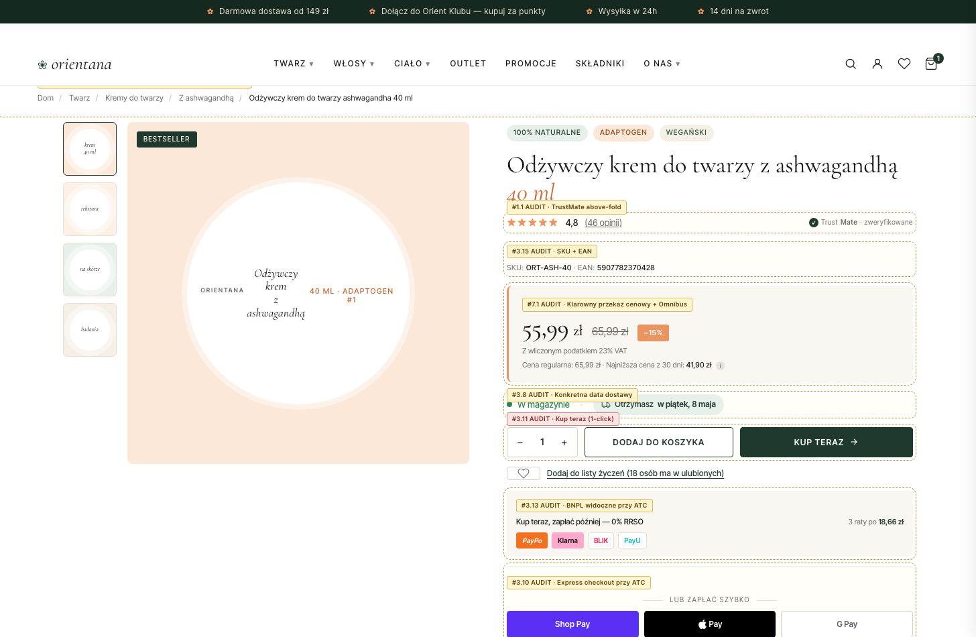Image resolution: width=976 pixels, height=637 pixels.
Task: Click the five star rating
Action: [532, 223]
